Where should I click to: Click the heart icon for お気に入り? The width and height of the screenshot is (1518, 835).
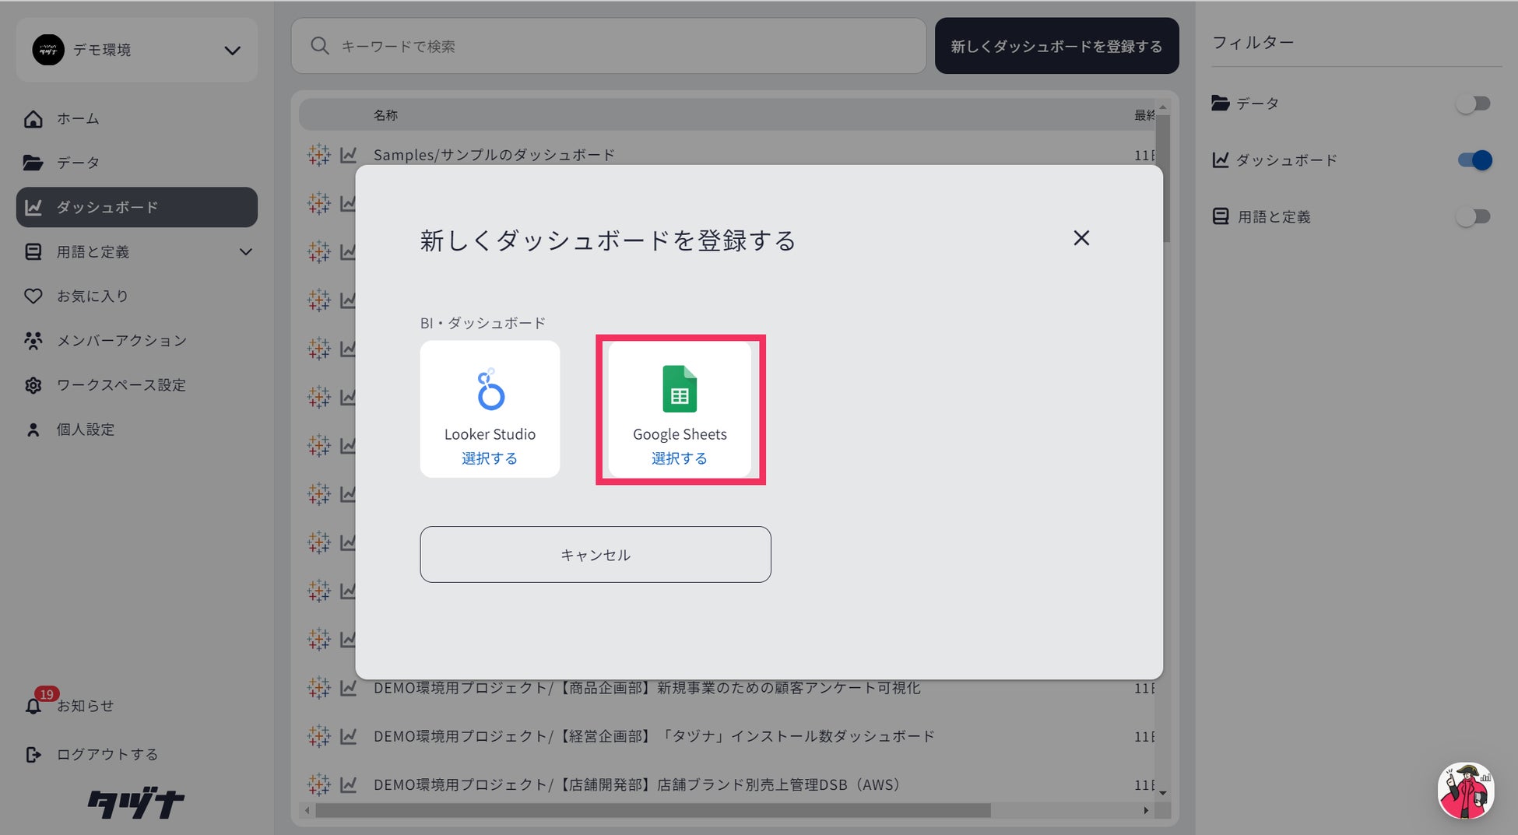click(33, 296)
